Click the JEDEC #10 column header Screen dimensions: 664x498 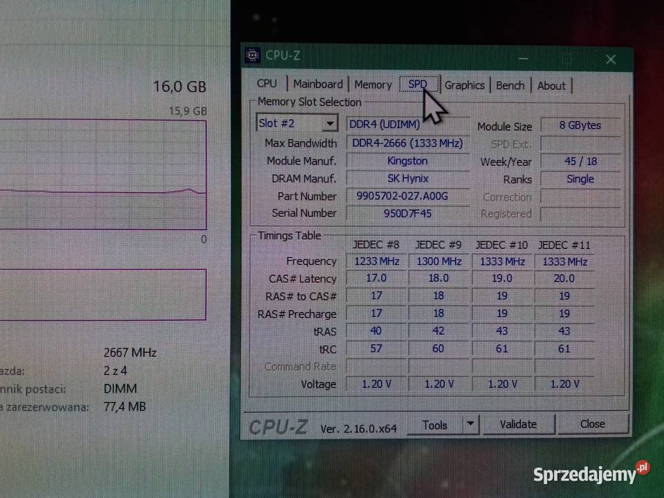click(501, 245)
